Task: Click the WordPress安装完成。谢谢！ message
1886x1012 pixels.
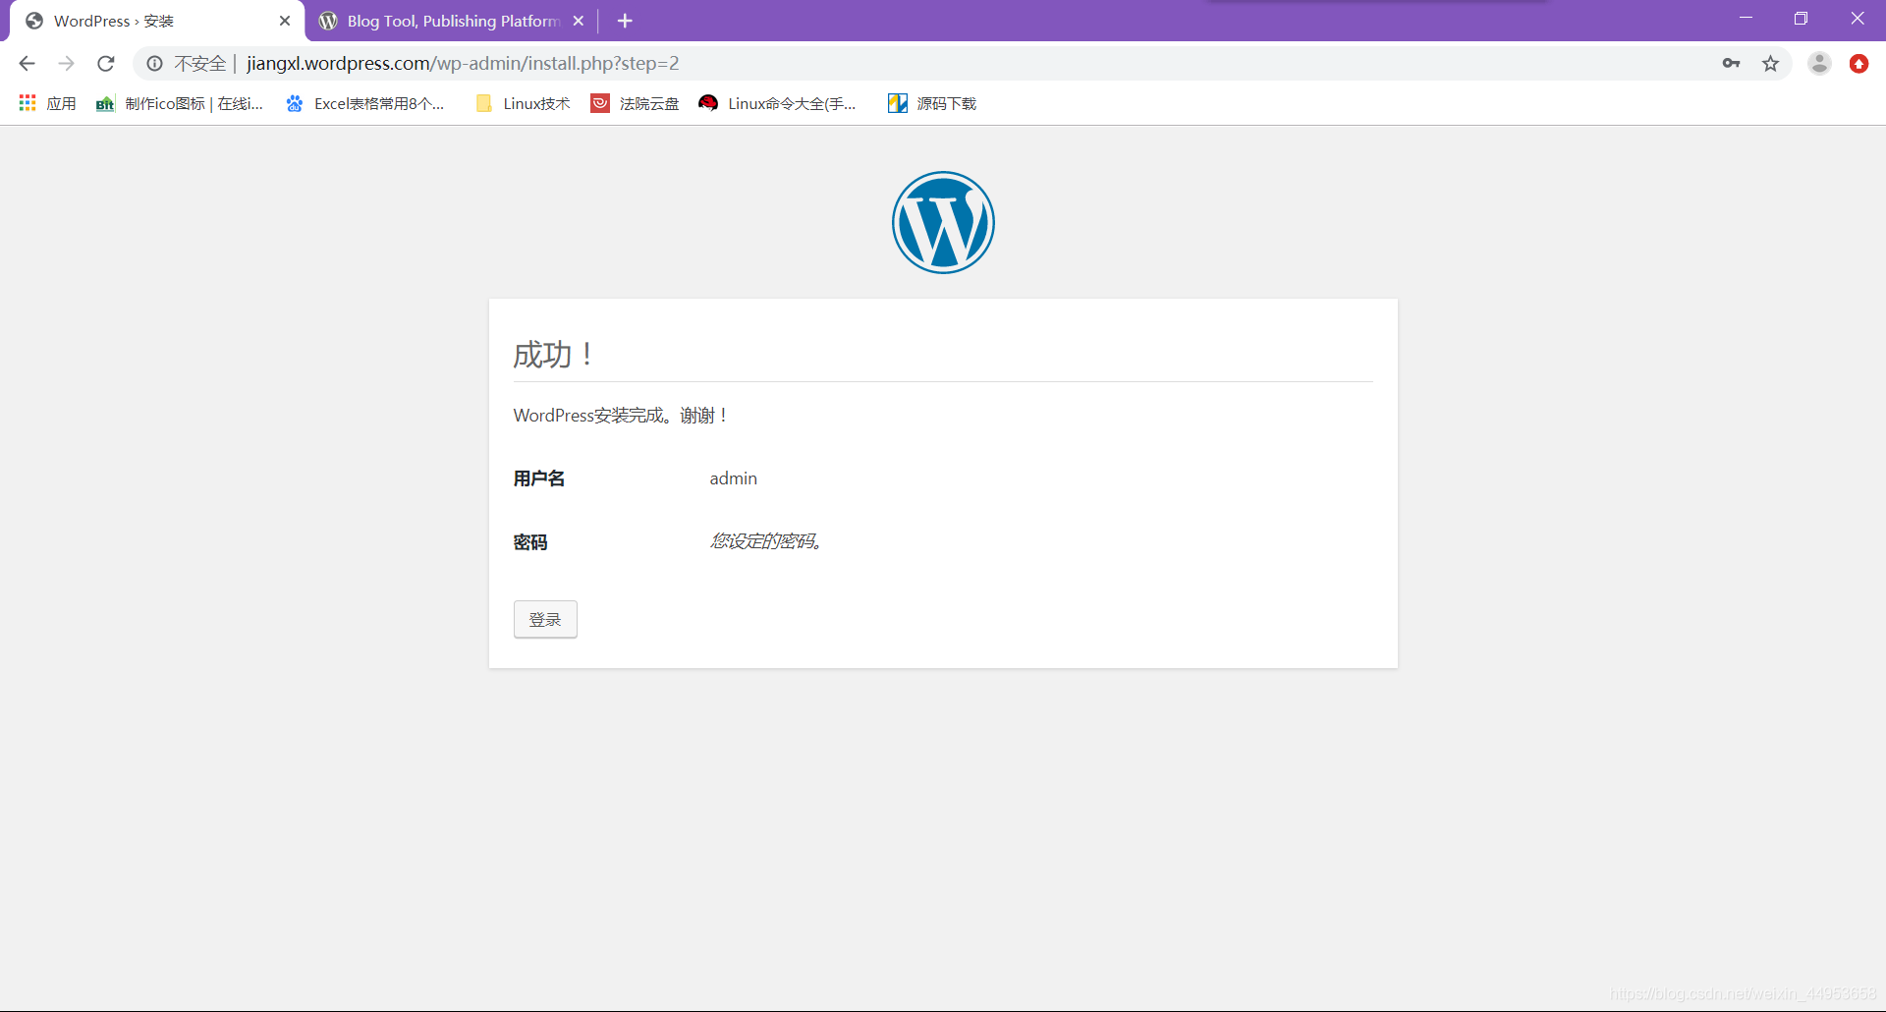Action: [x=620, y=416]
